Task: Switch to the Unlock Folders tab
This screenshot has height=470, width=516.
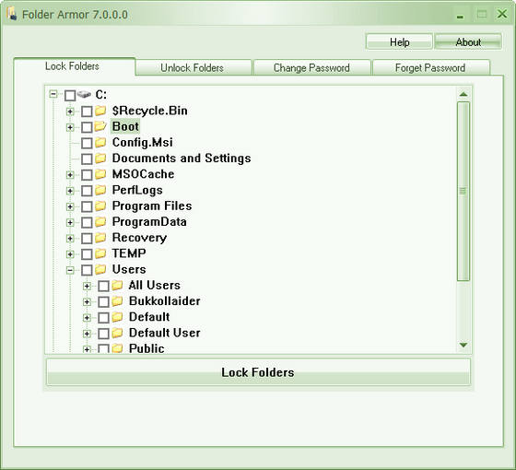Action: click(x=193, y=67)
